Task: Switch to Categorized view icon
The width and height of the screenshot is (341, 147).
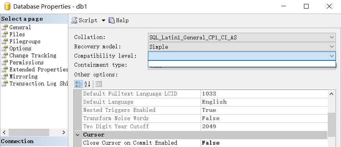Action: point(78,84)
